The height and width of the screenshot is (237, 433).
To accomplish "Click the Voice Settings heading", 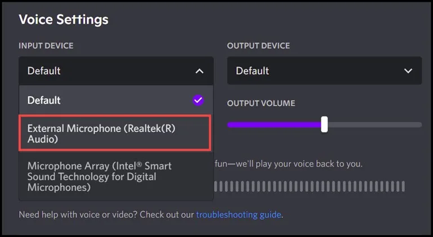I will point(64,20).
